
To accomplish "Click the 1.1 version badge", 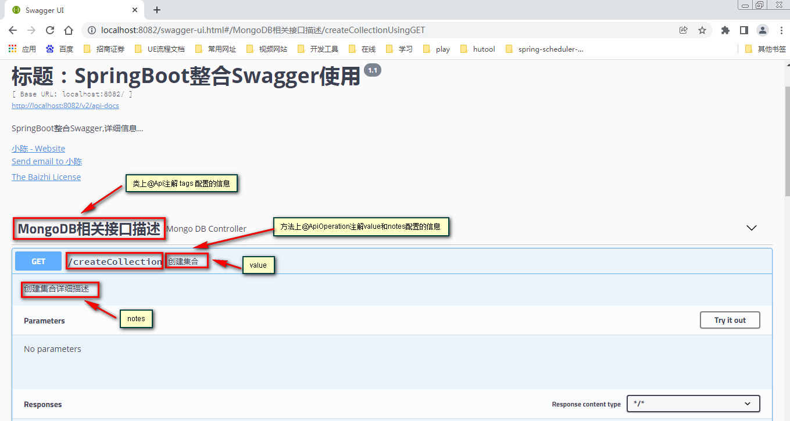I will click(372, 70).
